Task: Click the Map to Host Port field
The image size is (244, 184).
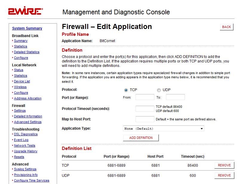Action: [x=145, y=119]
